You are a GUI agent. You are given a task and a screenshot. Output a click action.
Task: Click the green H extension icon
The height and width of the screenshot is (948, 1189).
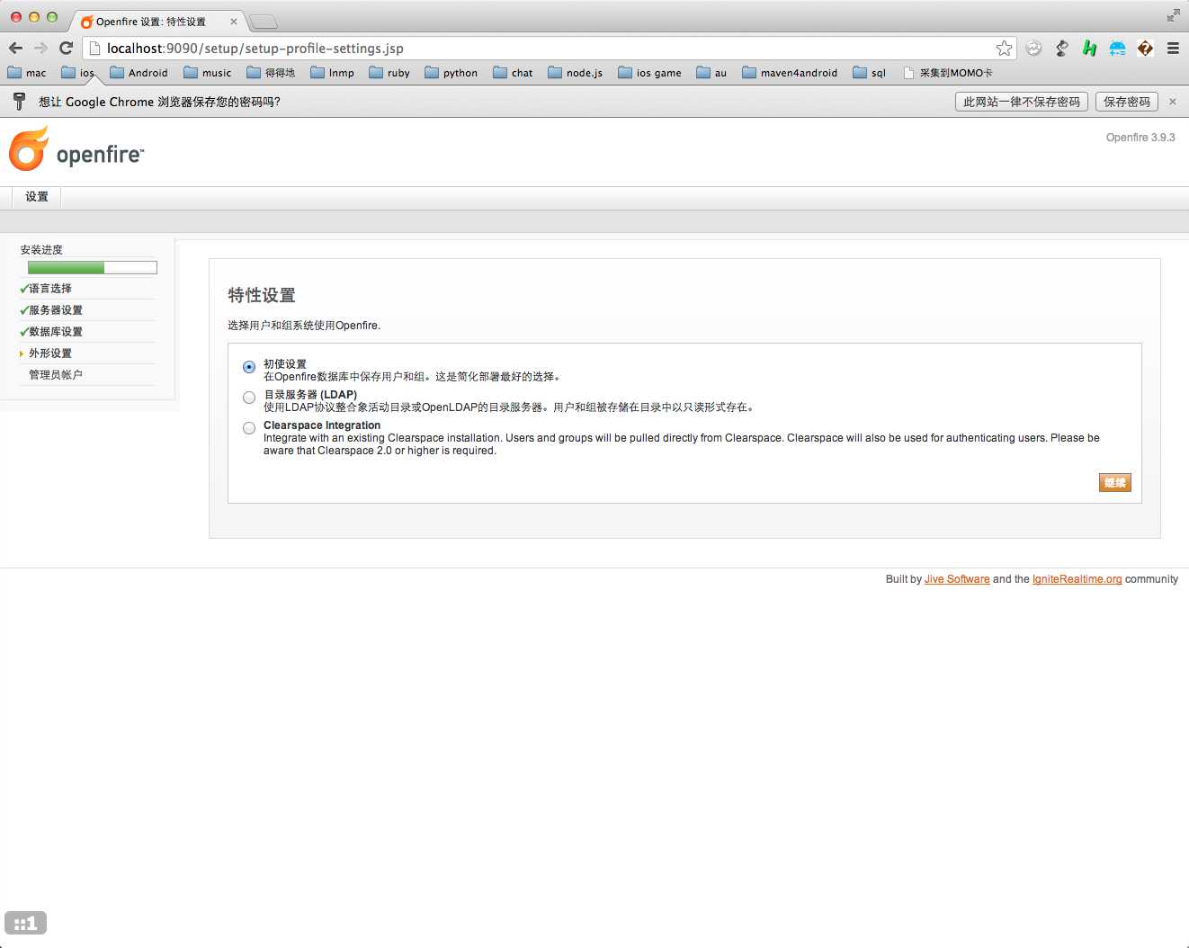[x=1089, y=49]
